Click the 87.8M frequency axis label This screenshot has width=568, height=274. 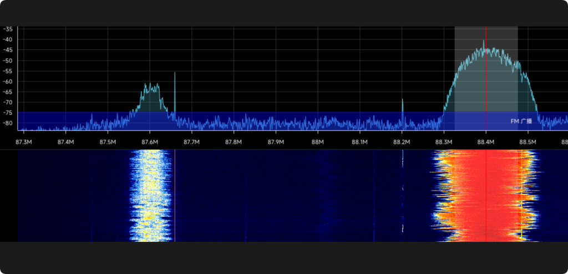(x=234, y=142)
